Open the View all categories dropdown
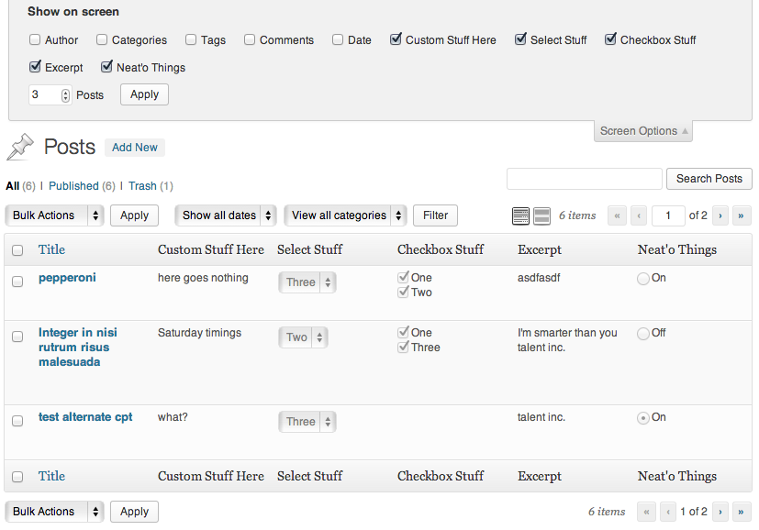 click(345, 215)
